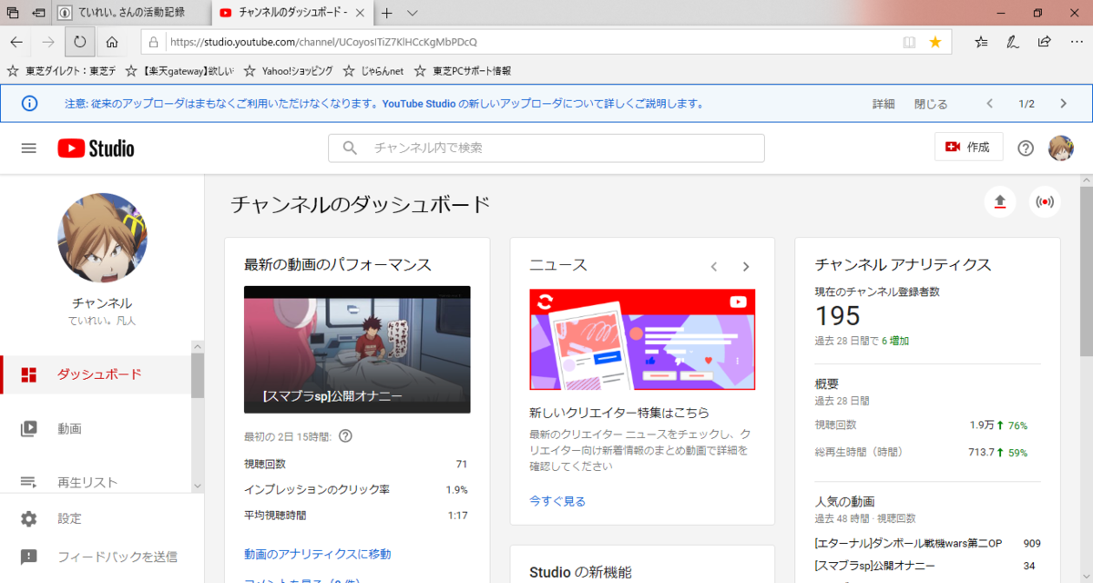Click the 総再生時間 713.7 overview row
The height and width of the screenshot is (583, 1093).
point(927,452)
